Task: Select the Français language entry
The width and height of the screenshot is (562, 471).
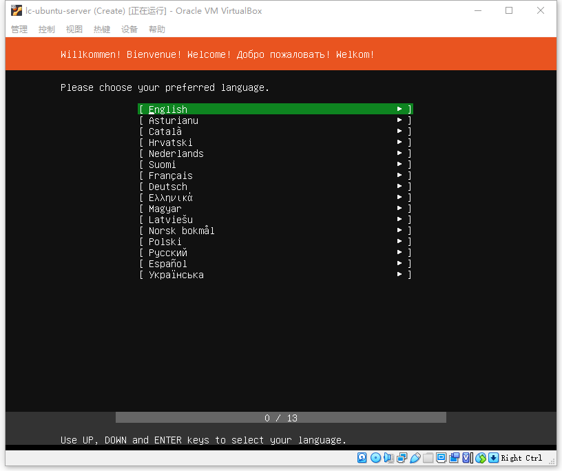Action: [275, 176]
